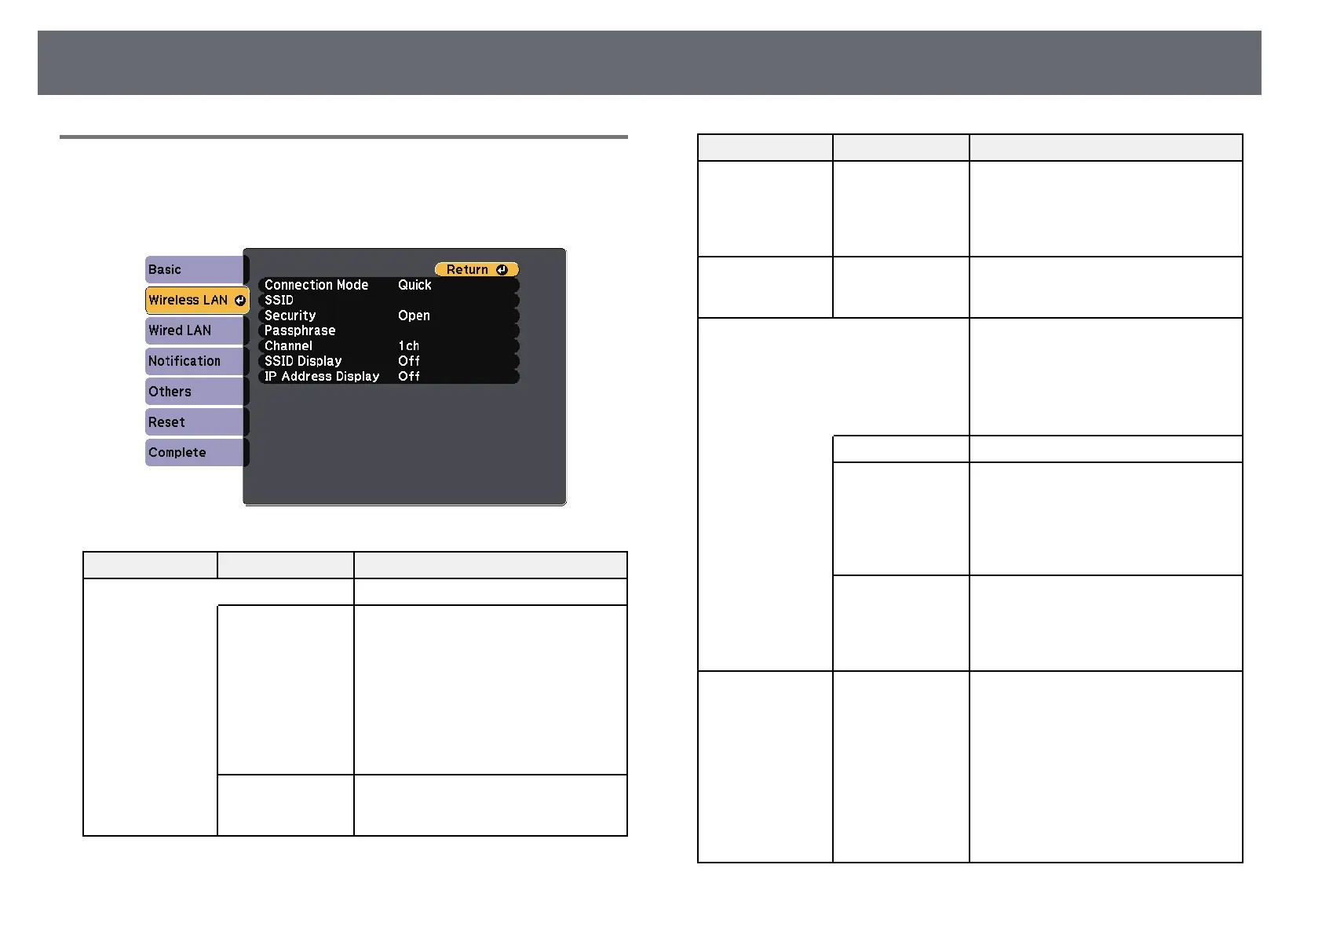Screen dimensions: 1322x934
Task: Select the Passphrase setting row
Action: tap(389, 330)
